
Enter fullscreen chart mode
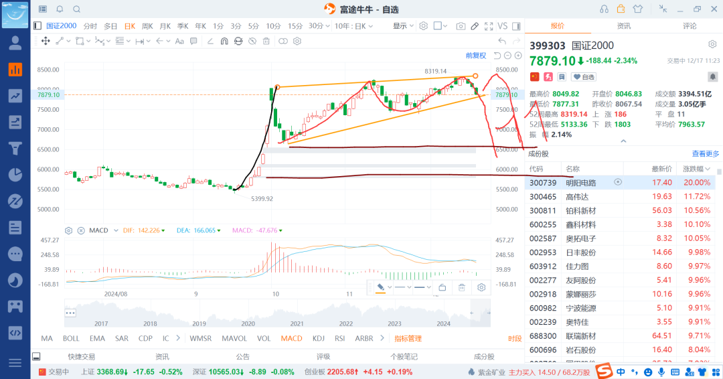tap(489, 26)
